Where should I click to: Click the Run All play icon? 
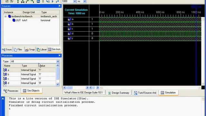(x=52, y=1)
